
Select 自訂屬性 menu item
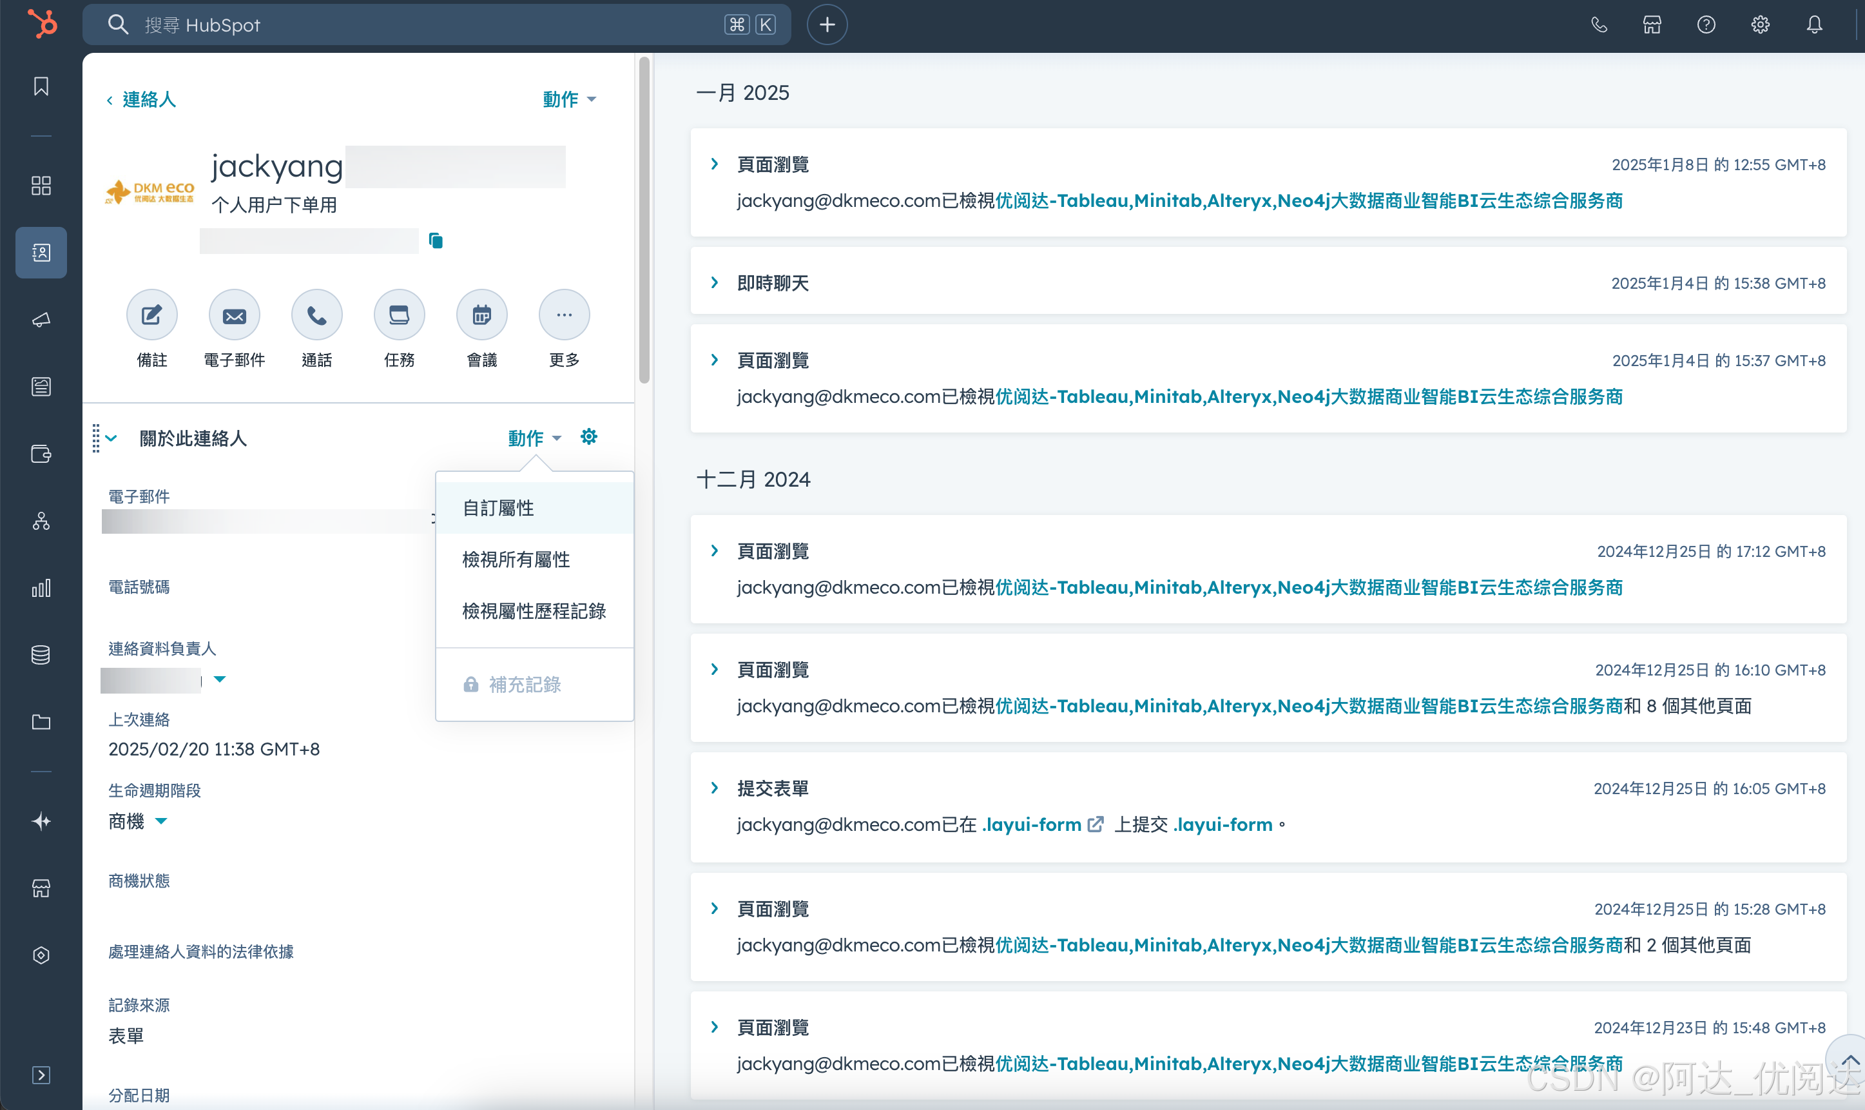coord(498,508)
